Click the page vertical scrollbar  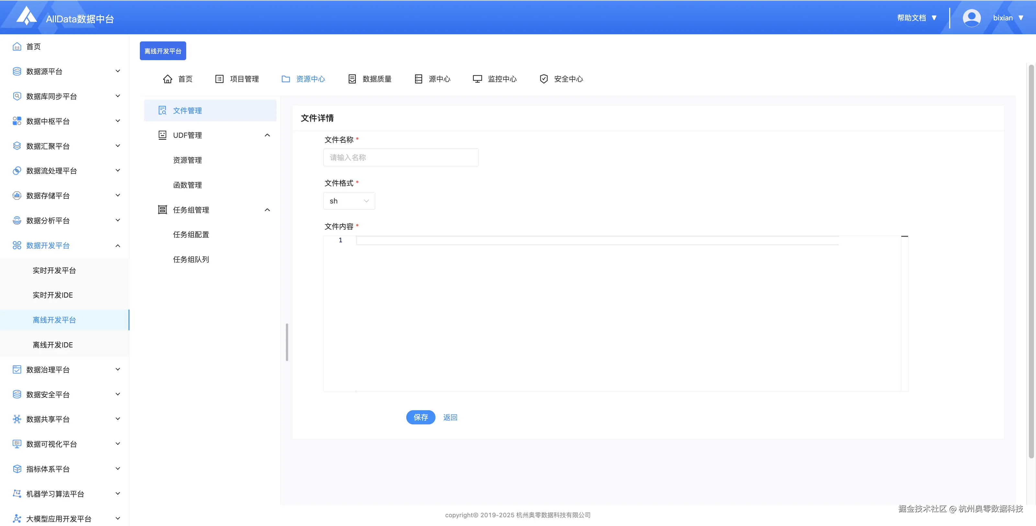(1031, 261)
